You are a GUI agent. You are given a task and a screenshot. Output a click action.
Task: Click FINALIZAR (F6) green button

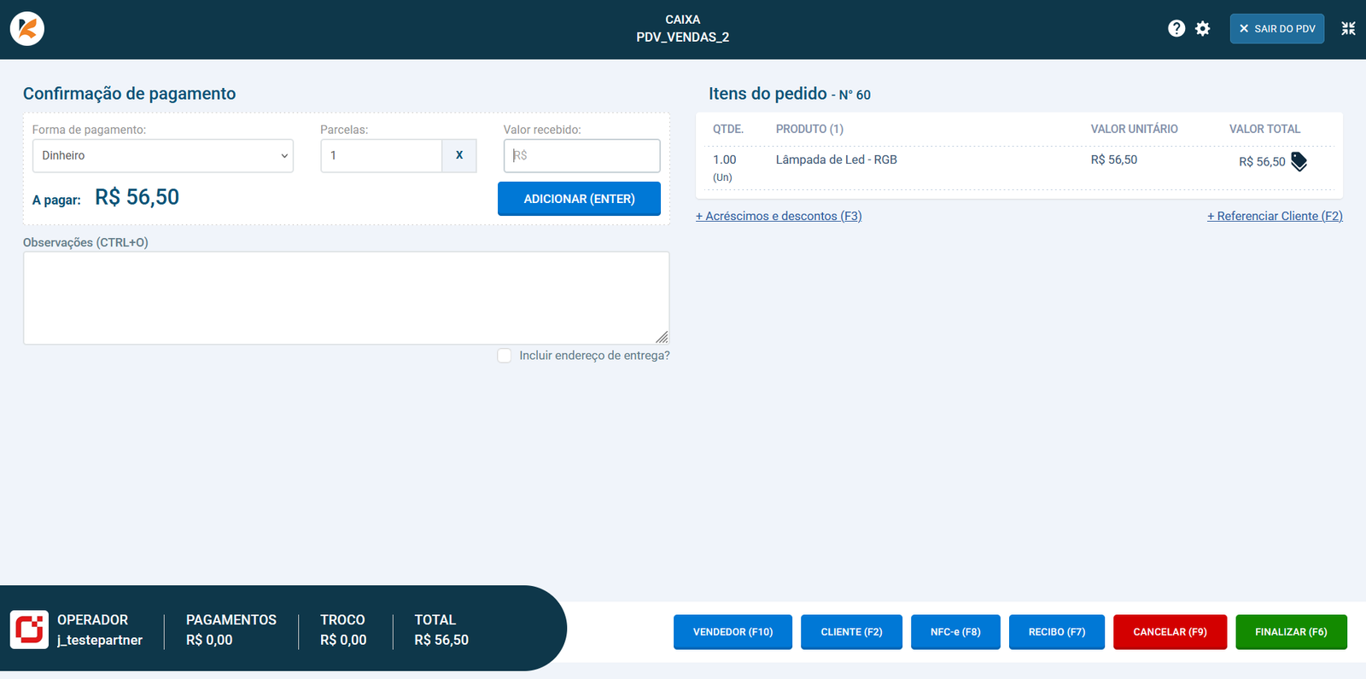click(1291, 632)
